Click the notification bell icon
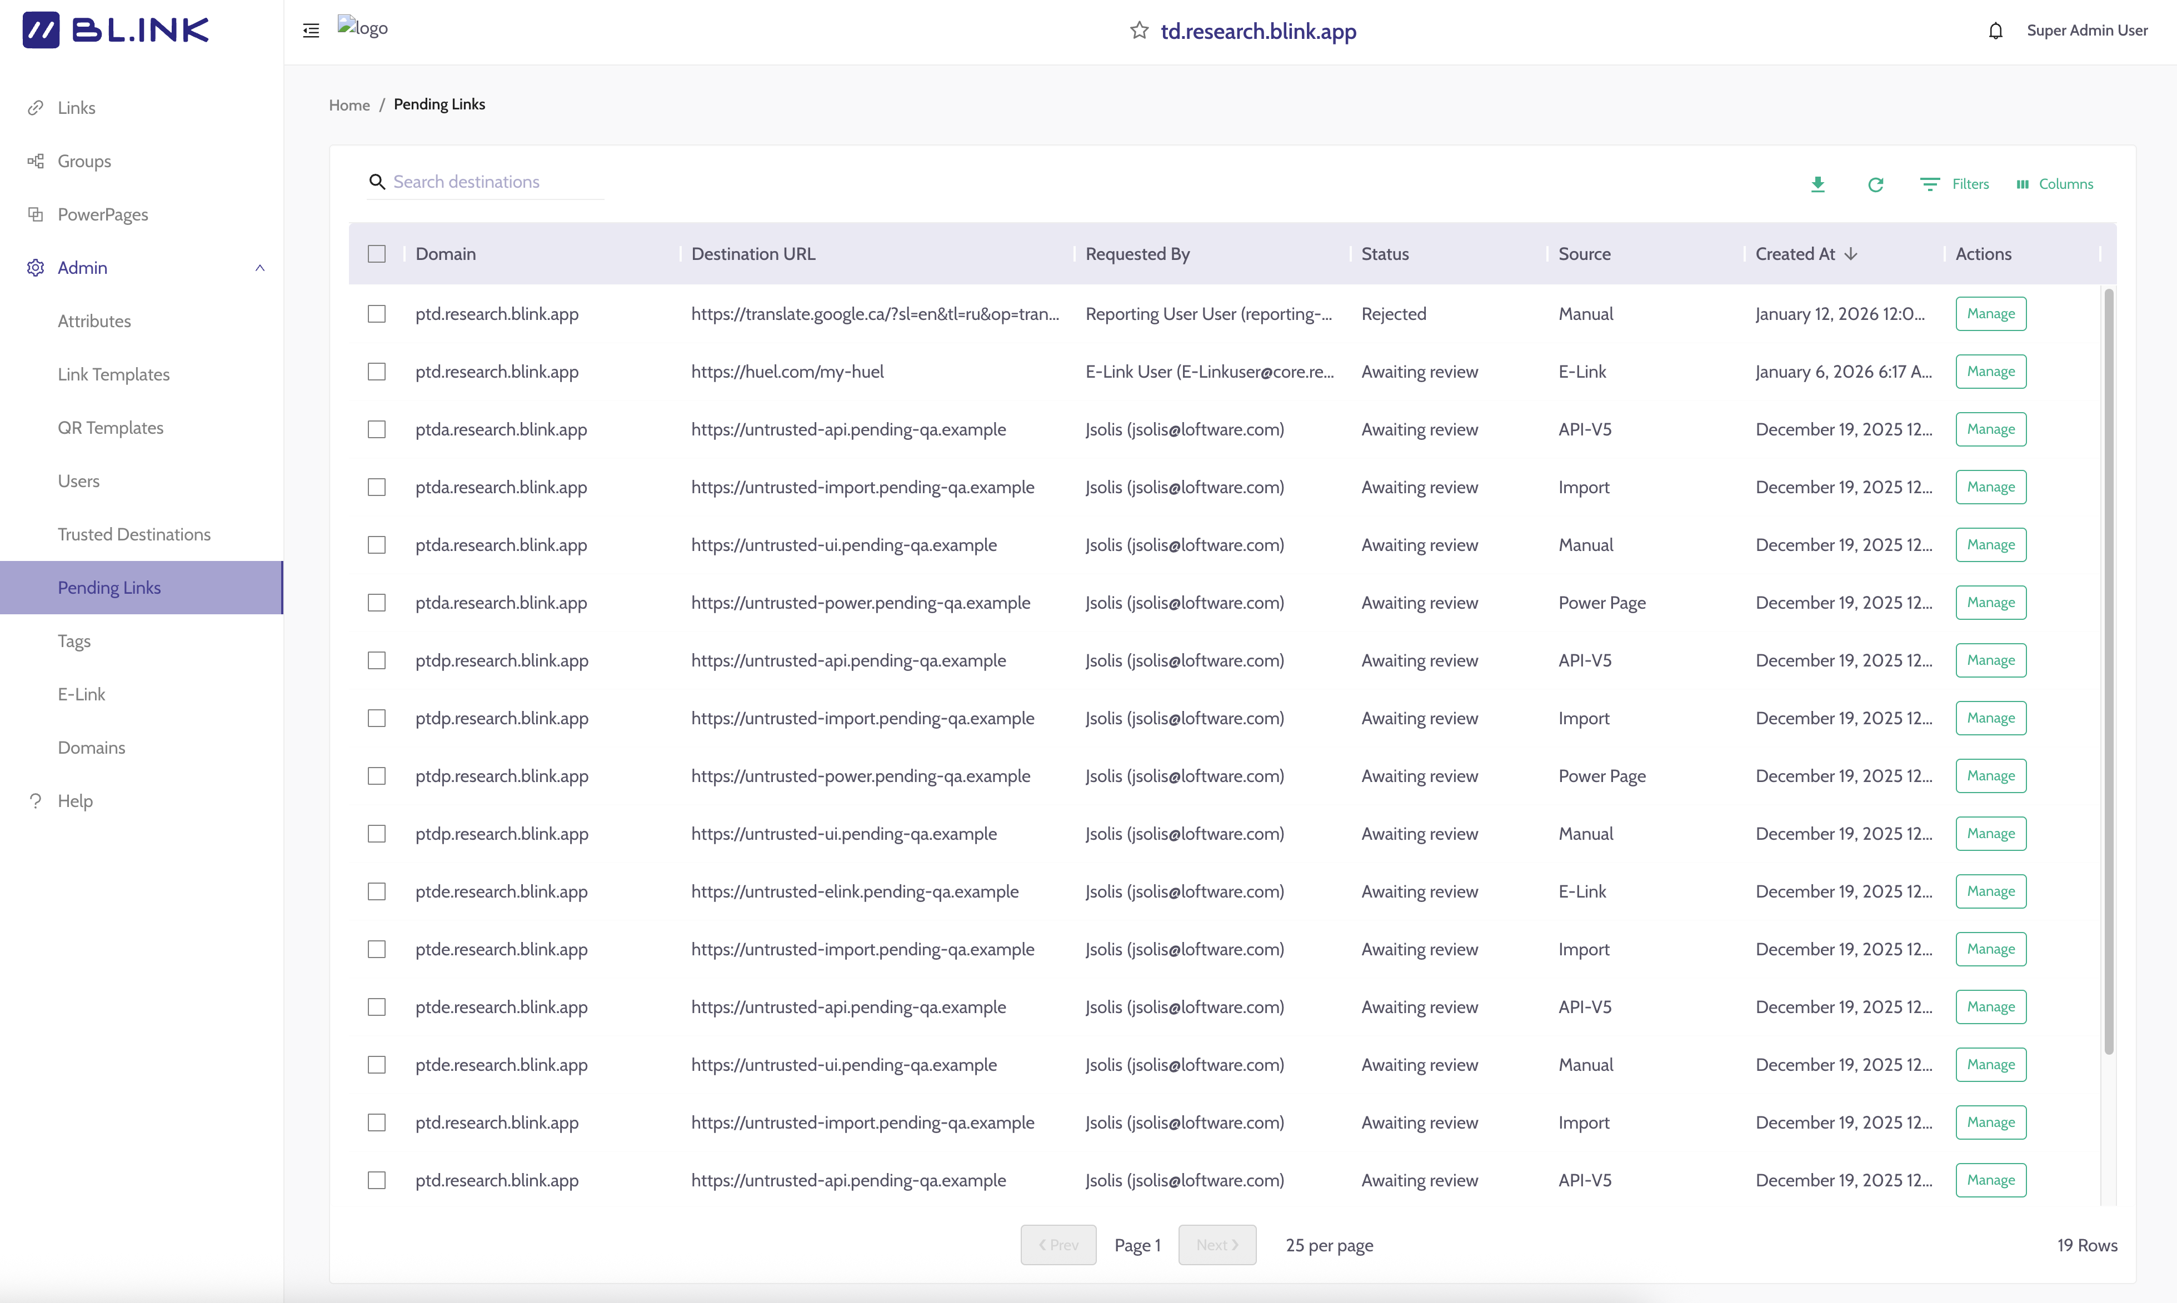This screenshot has height=1303, width=2177. (x=1995, y=31)
